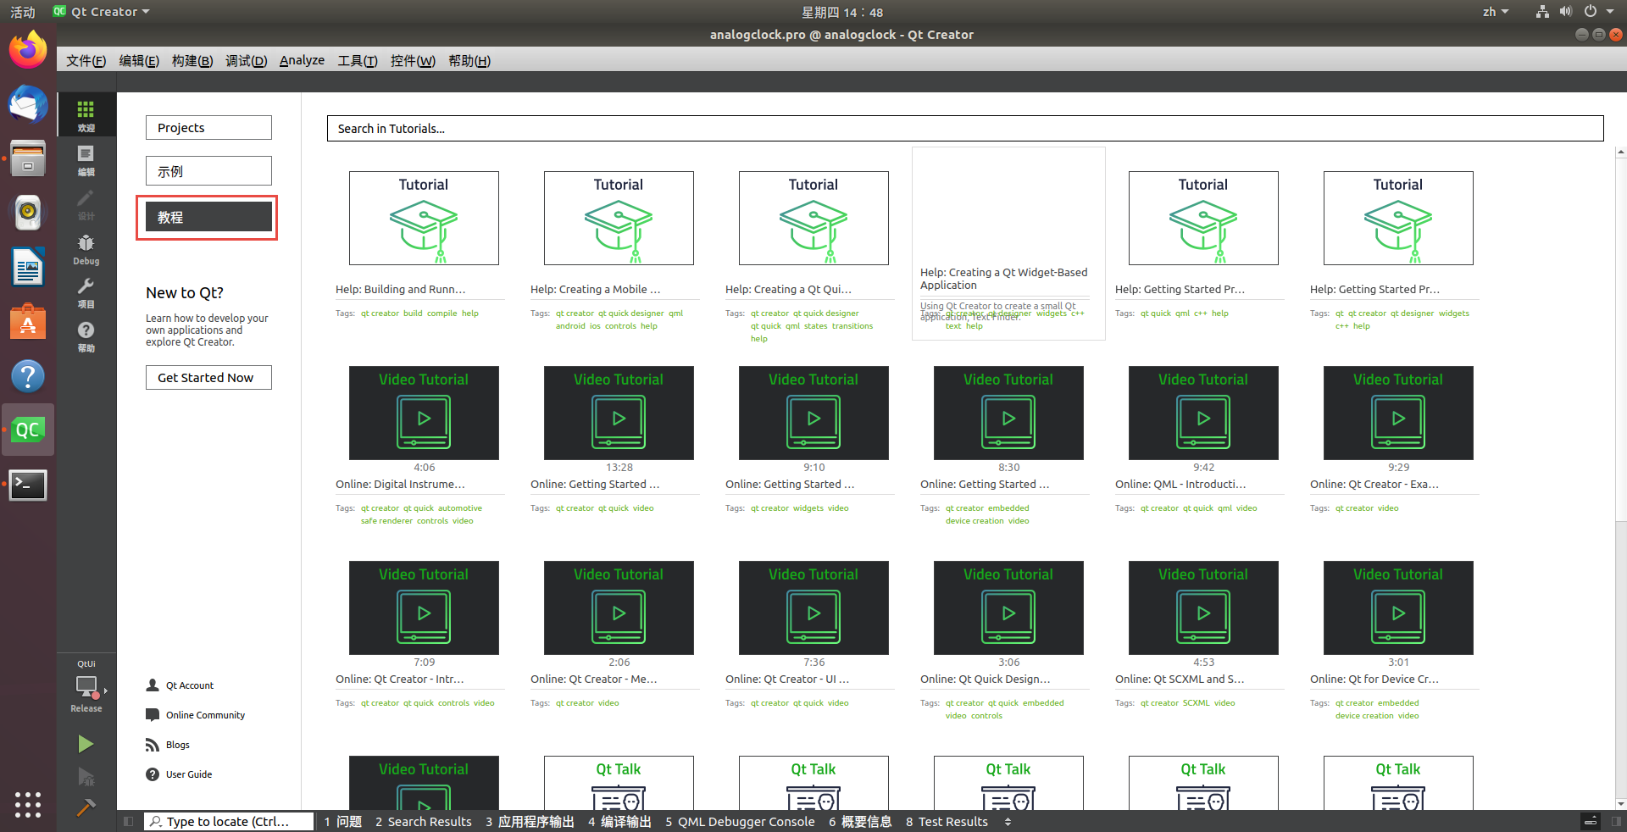Click the scrollbar down arrow
Viewport: 1627px width, 832px height.
[1620, 804]
